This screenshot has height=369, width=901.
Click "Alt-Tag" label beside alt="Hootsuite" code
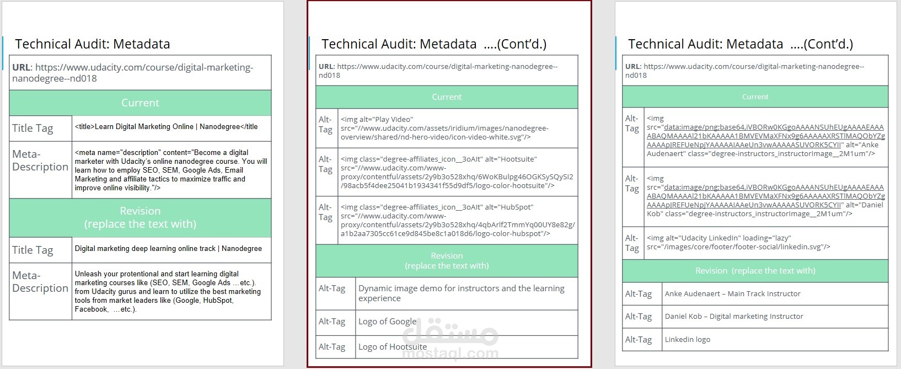point(325,164)
